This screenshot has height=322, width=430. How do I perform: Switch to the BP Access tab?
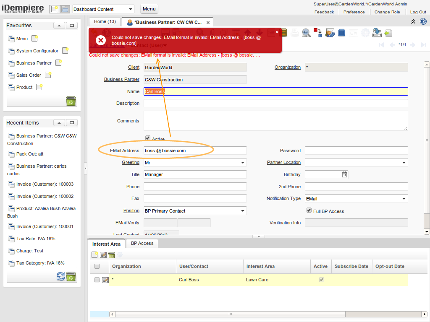click(x=142, y=243)
